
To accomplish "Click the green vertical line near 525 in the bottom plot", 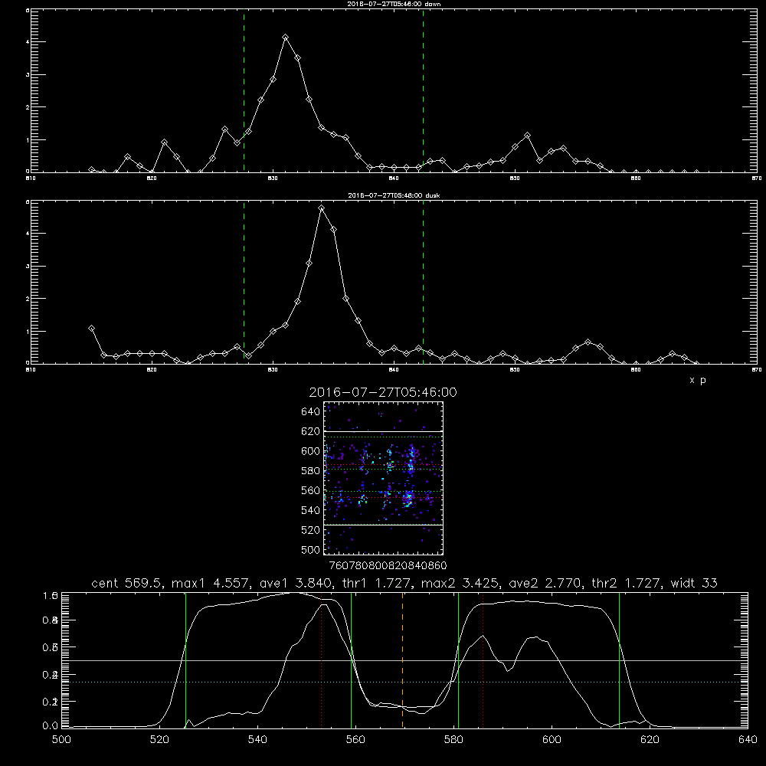I will [185, 660].
